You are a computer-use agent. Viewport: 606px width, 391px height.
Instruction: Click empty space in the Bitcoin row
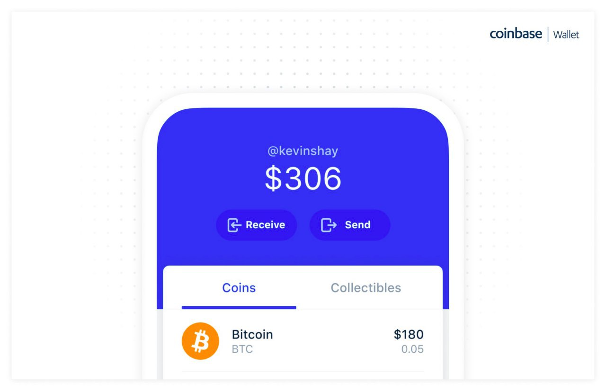(x=331, y=341)
